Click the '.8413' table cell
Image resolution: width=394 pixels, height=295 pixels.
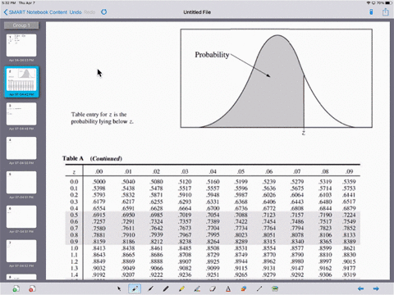98,248
